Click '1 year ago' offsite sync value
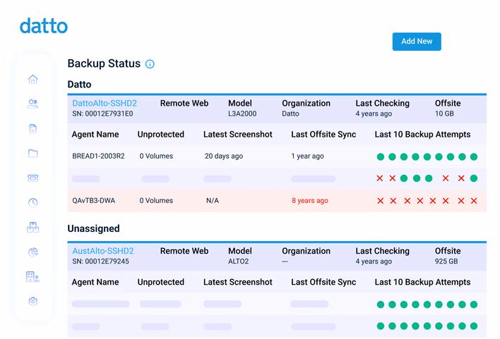The width and height of the screenshot is (500, 339). 307,156
